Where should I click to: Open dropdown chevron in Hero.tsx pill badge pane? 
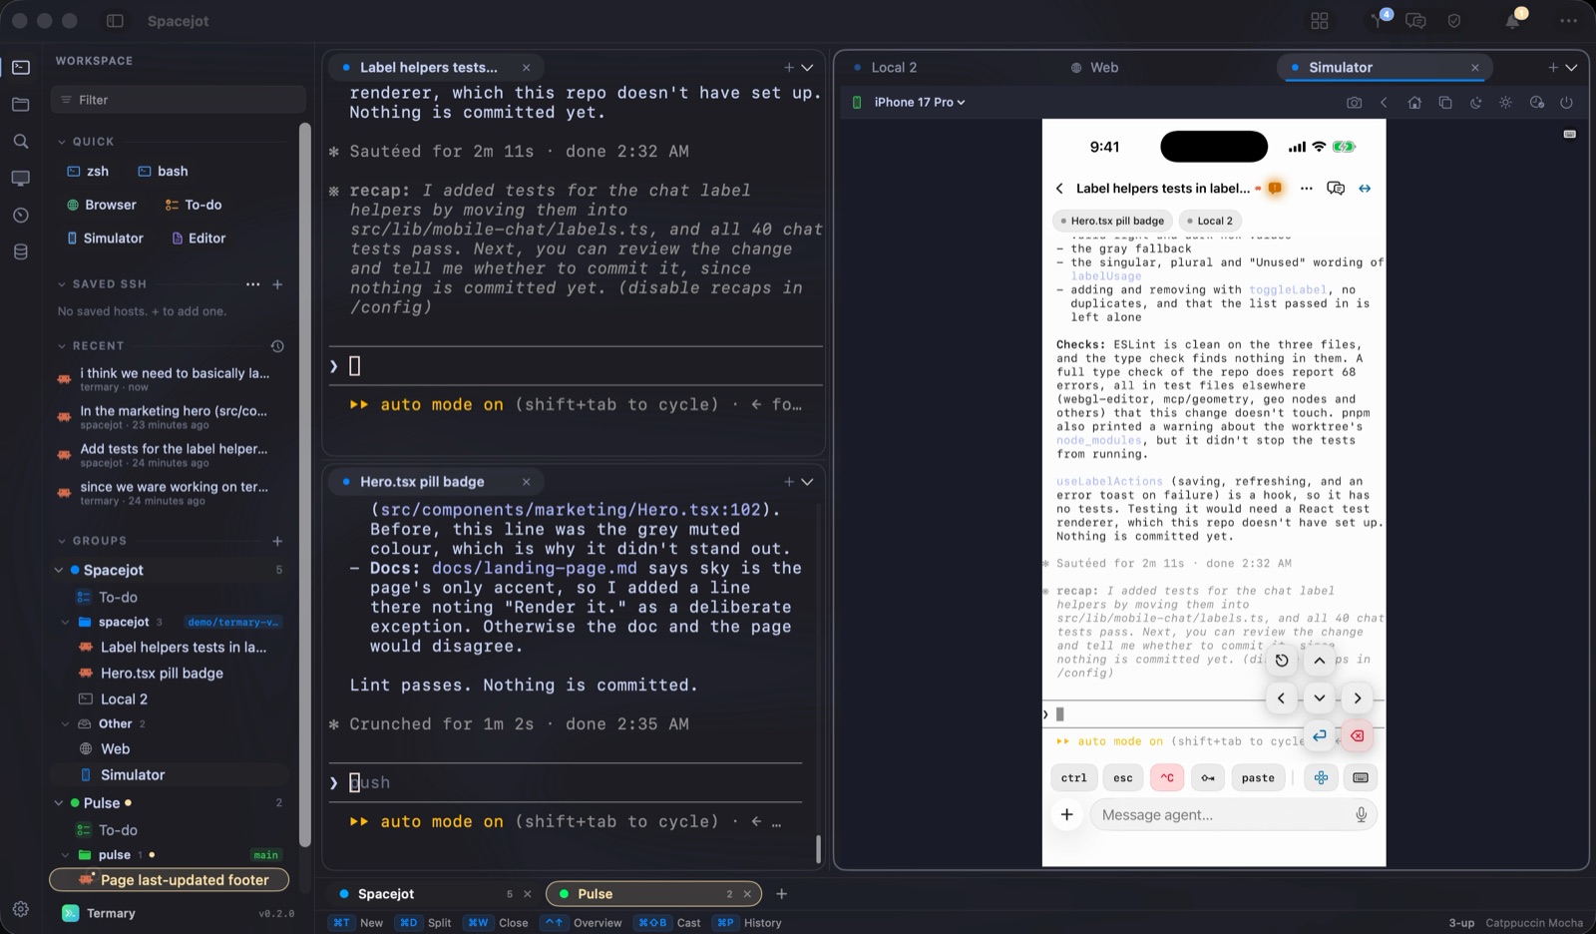(807, 482)
